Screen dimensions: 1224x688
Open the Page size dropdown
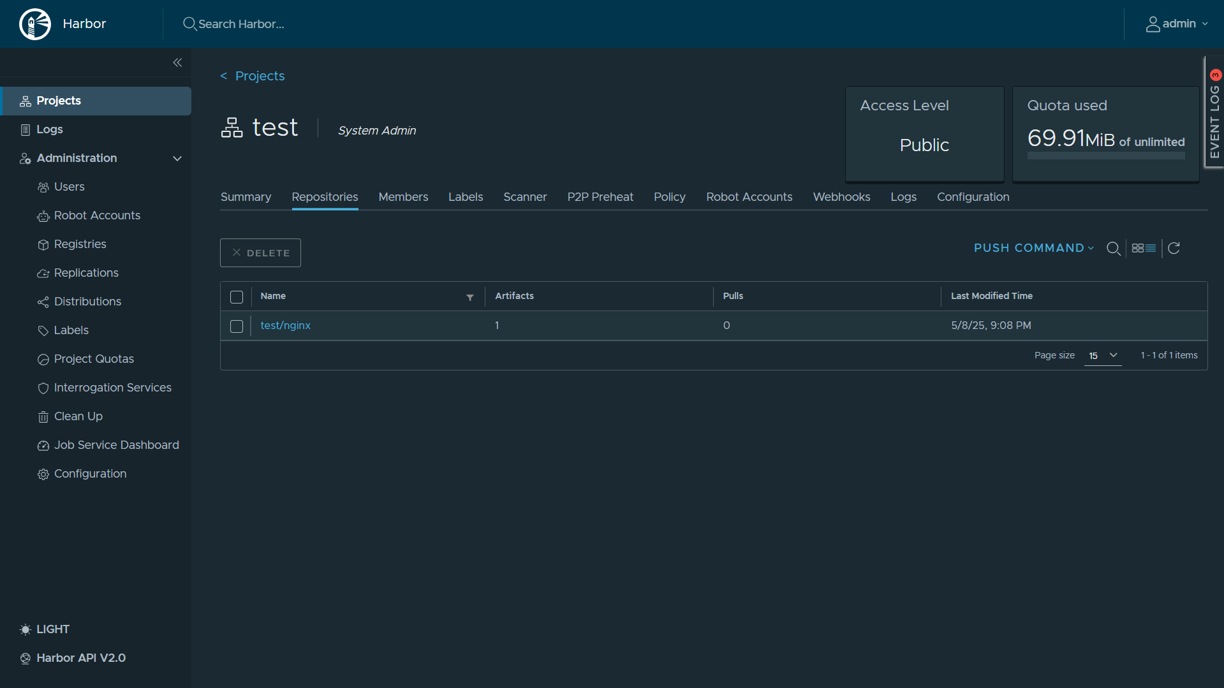pos(1103,356)
